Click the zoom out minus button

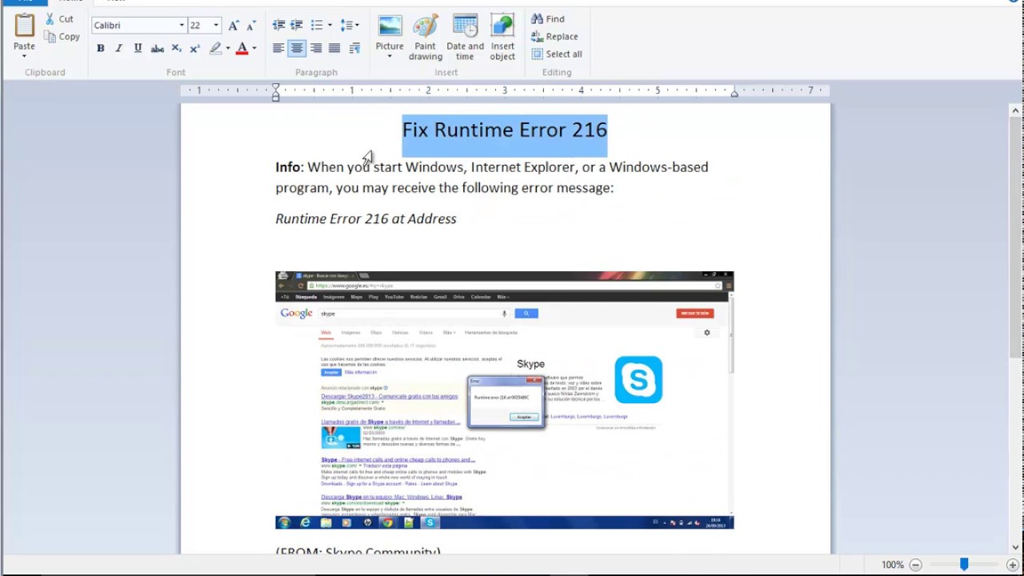click(915, 565)
